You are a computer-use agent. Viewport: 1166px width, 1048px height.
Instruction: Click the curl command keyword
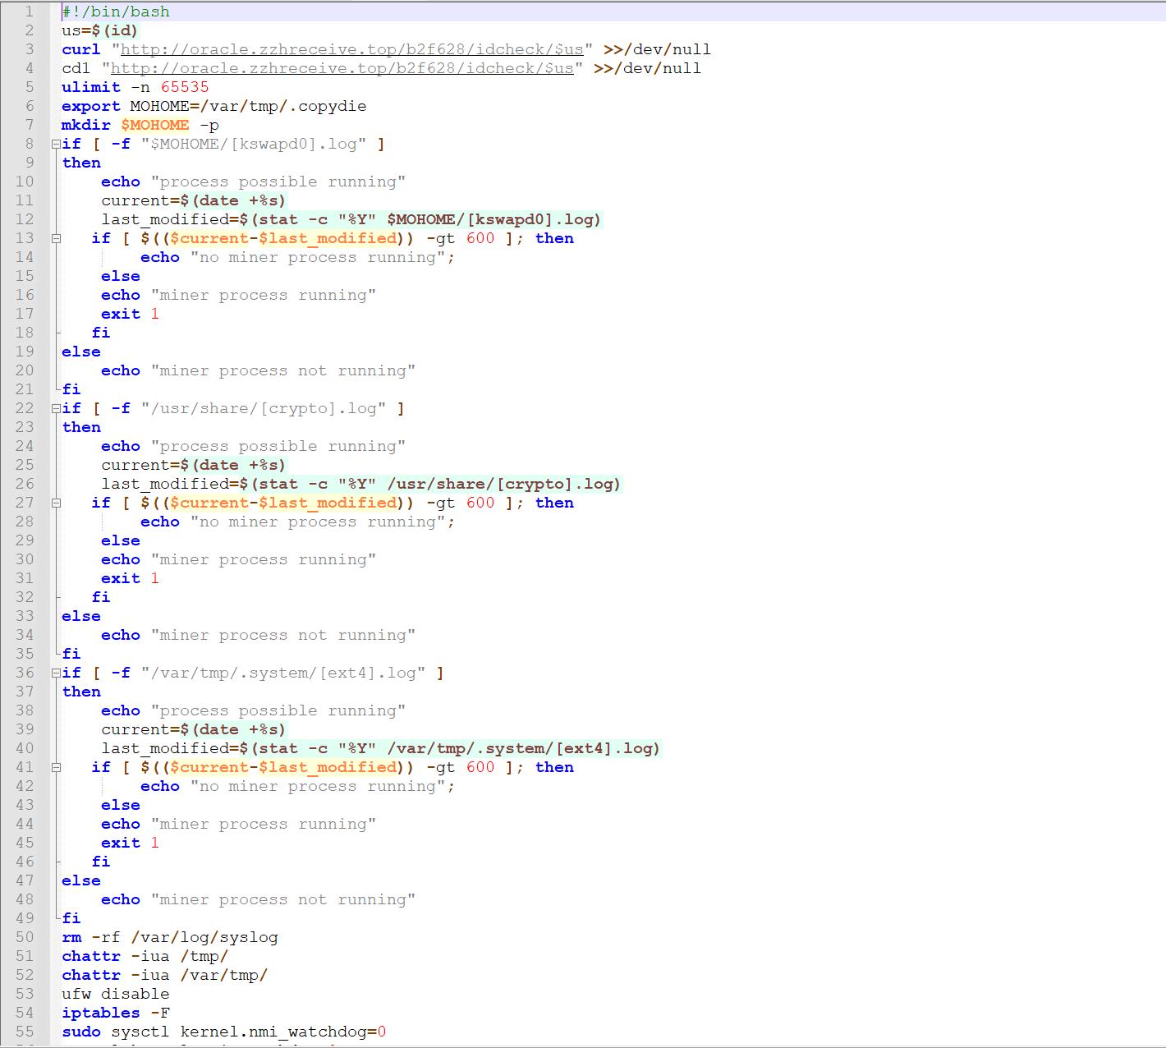(x=81, y=49)
